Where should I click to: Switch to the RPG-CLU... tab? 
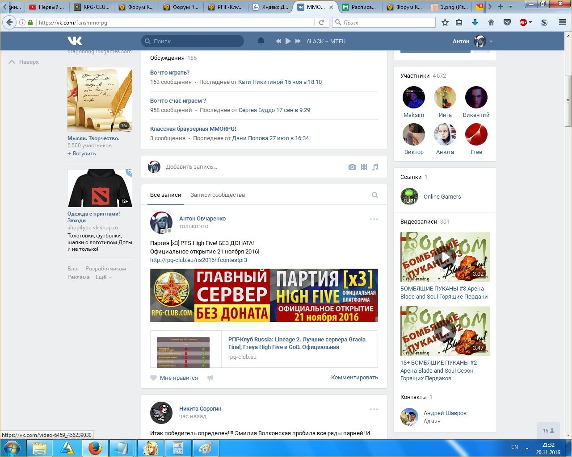[x=92, y=7]
